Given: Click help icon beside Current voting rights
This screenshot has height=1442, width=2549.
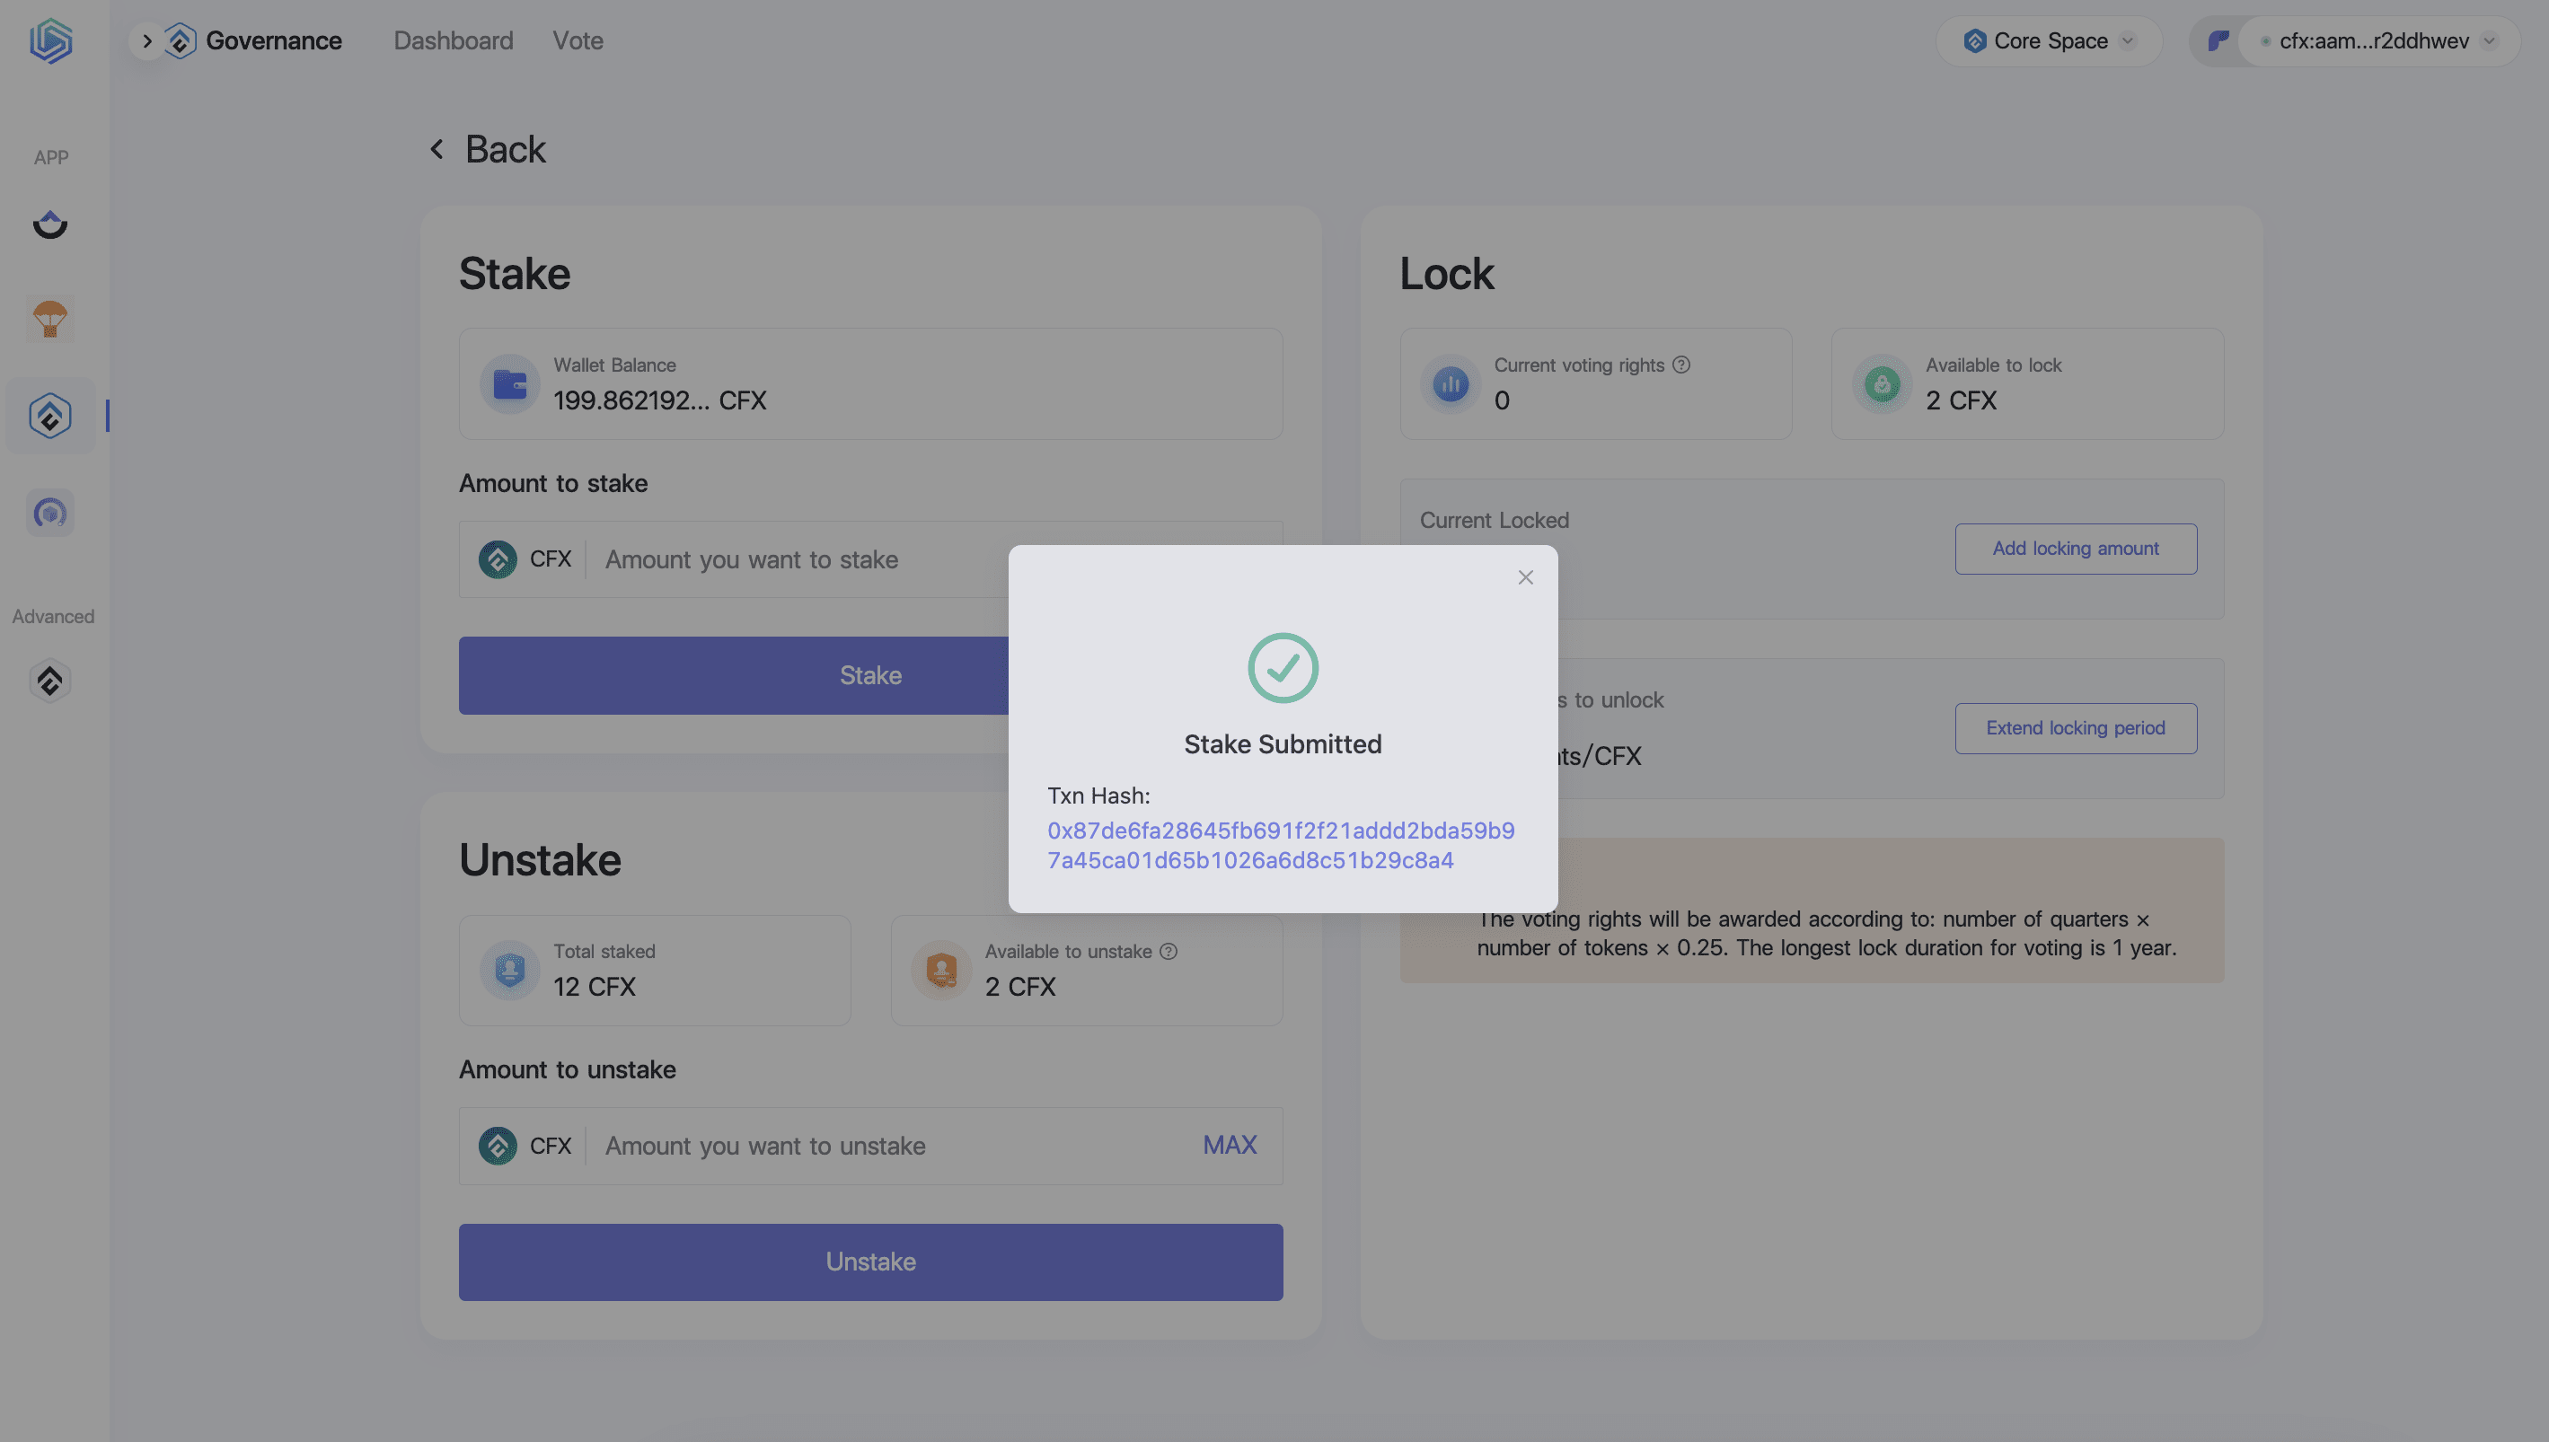Looking at the screenshot, I should tap(1681, 365).
